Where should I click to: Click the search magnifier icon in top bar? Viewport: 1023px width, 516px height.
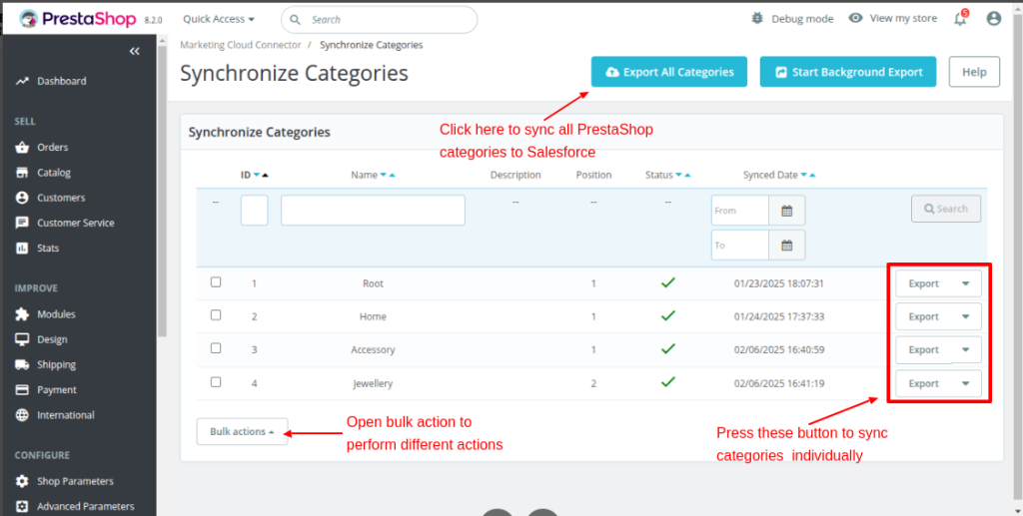[296, 20]
